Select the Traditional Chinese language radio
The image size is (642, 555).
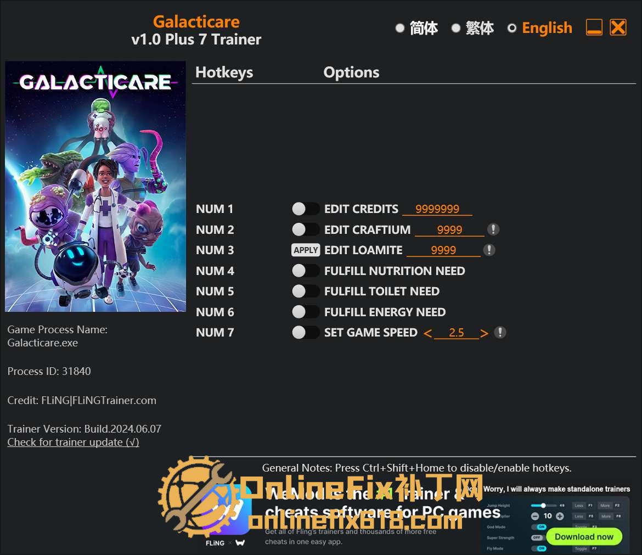pos(455,28)
